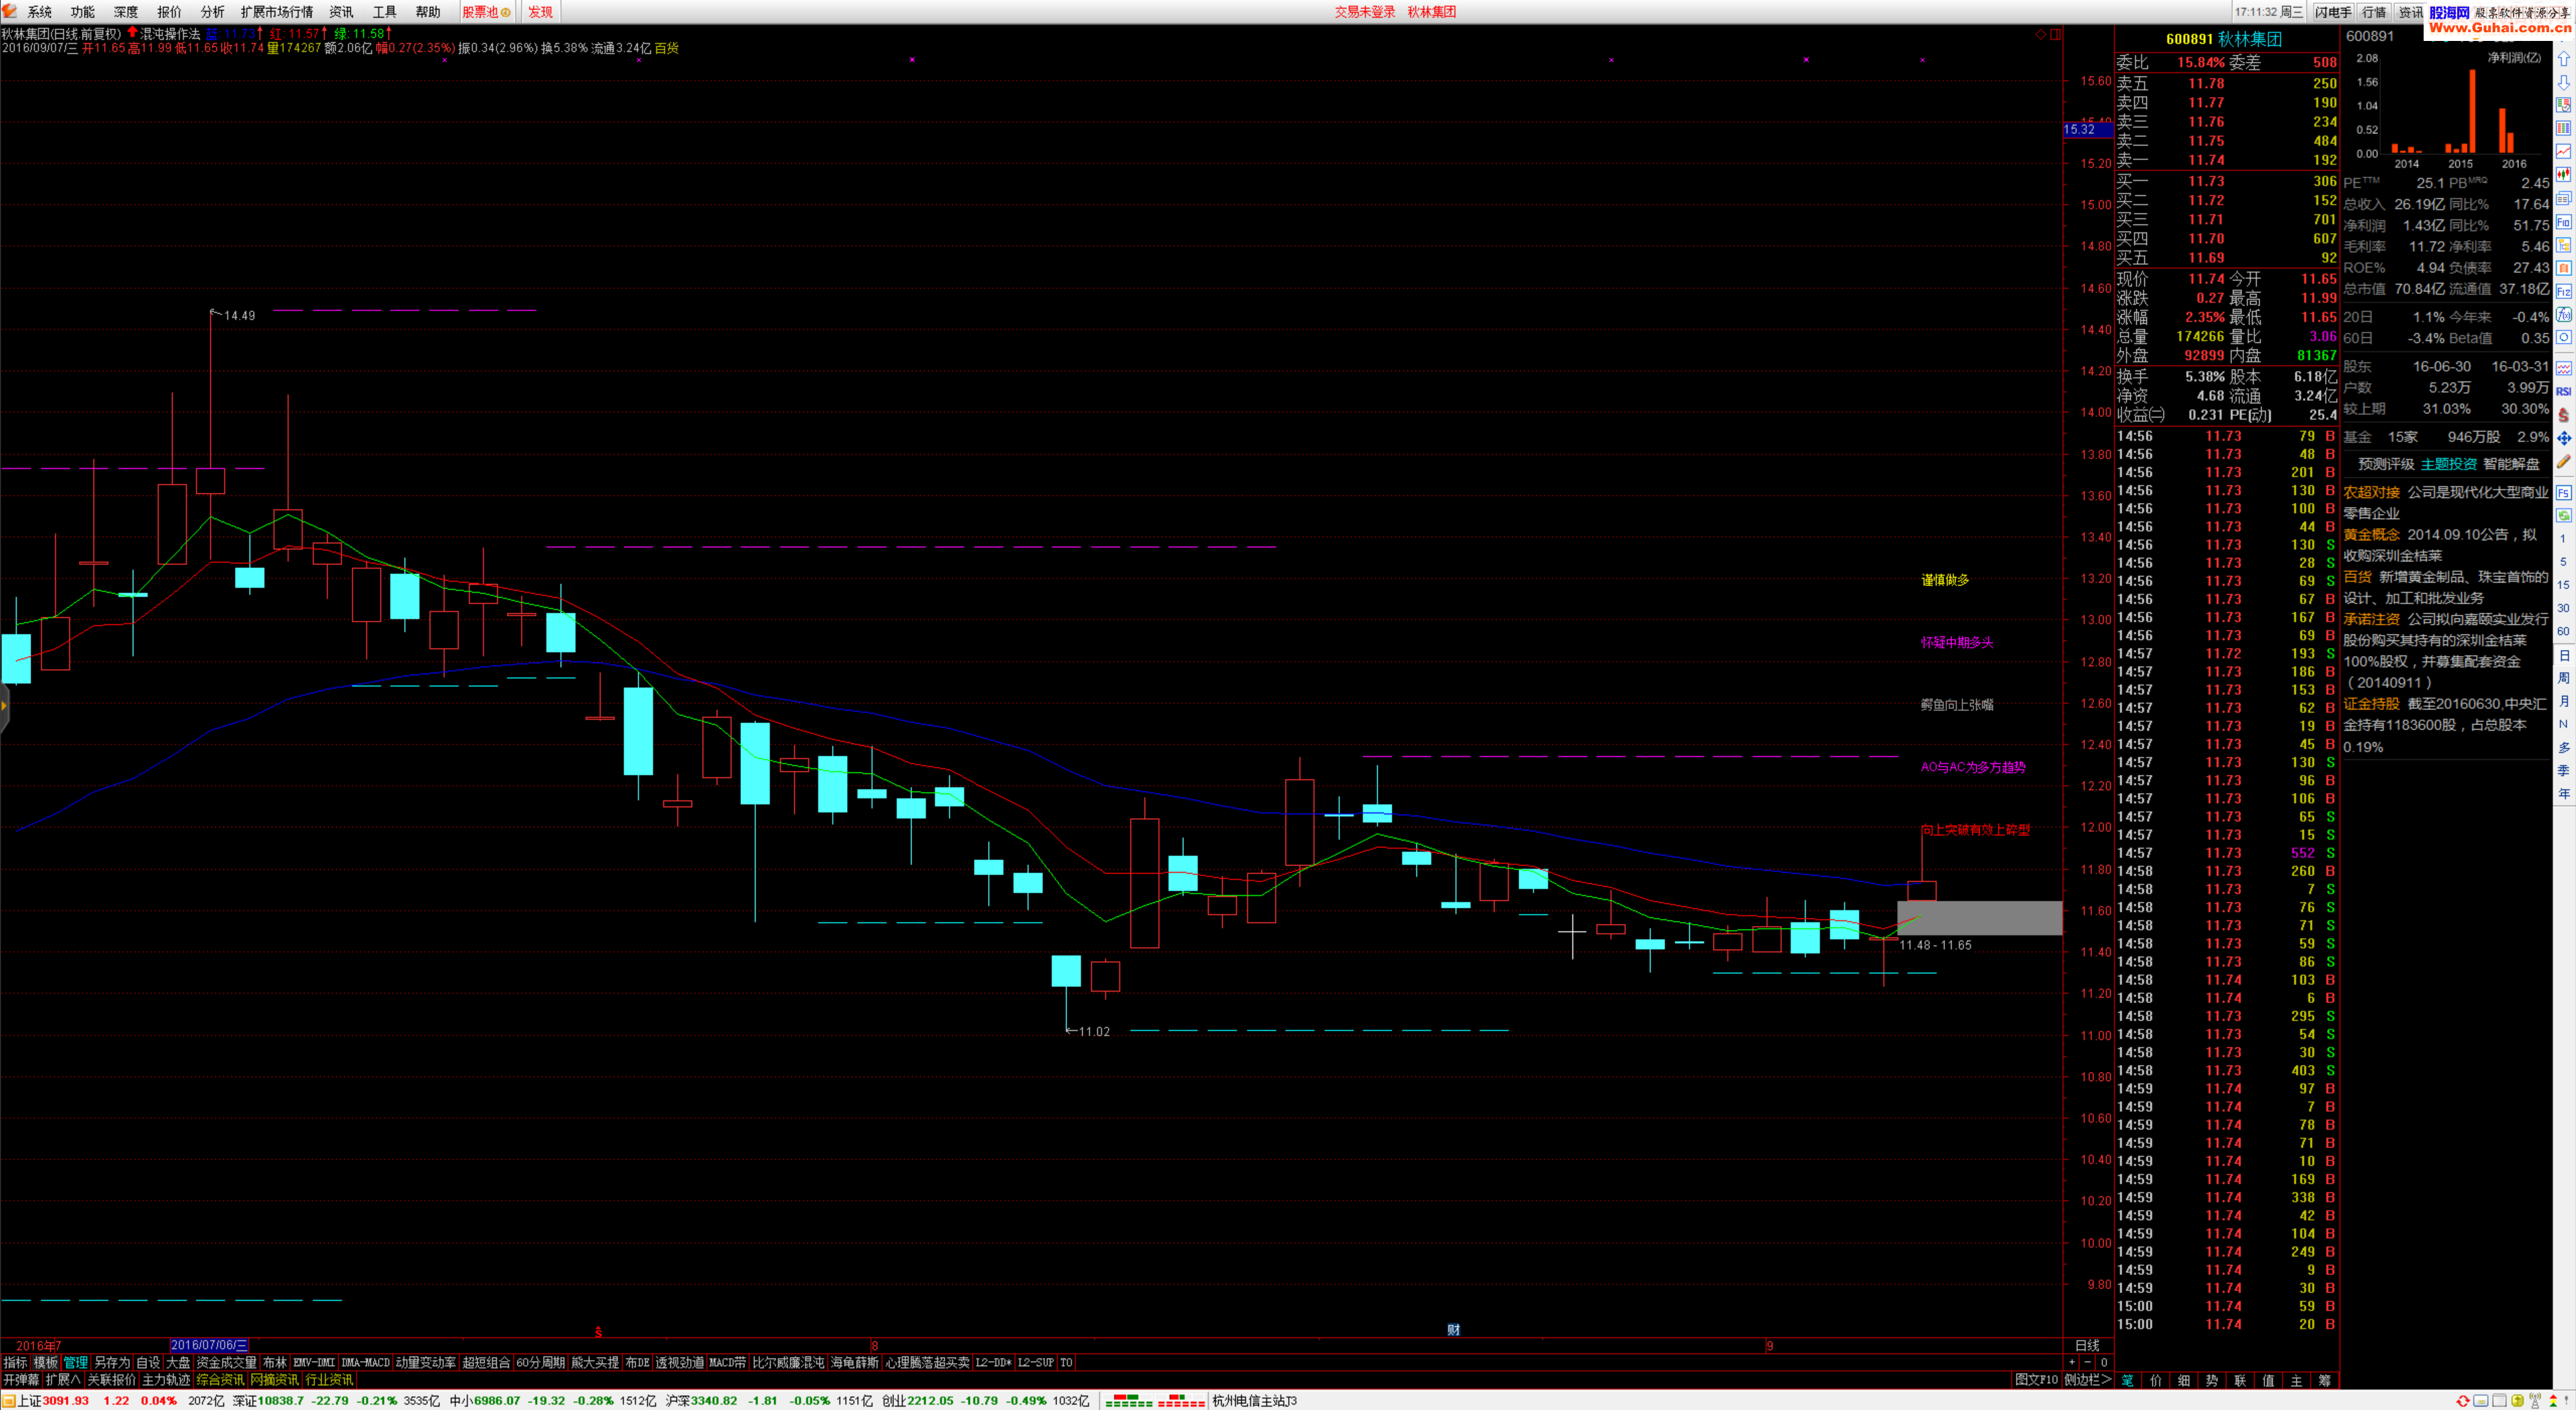Click the 日线 period selector
Viewport: 2576px width, 1410px height.
click(x=2087, y=1345)
